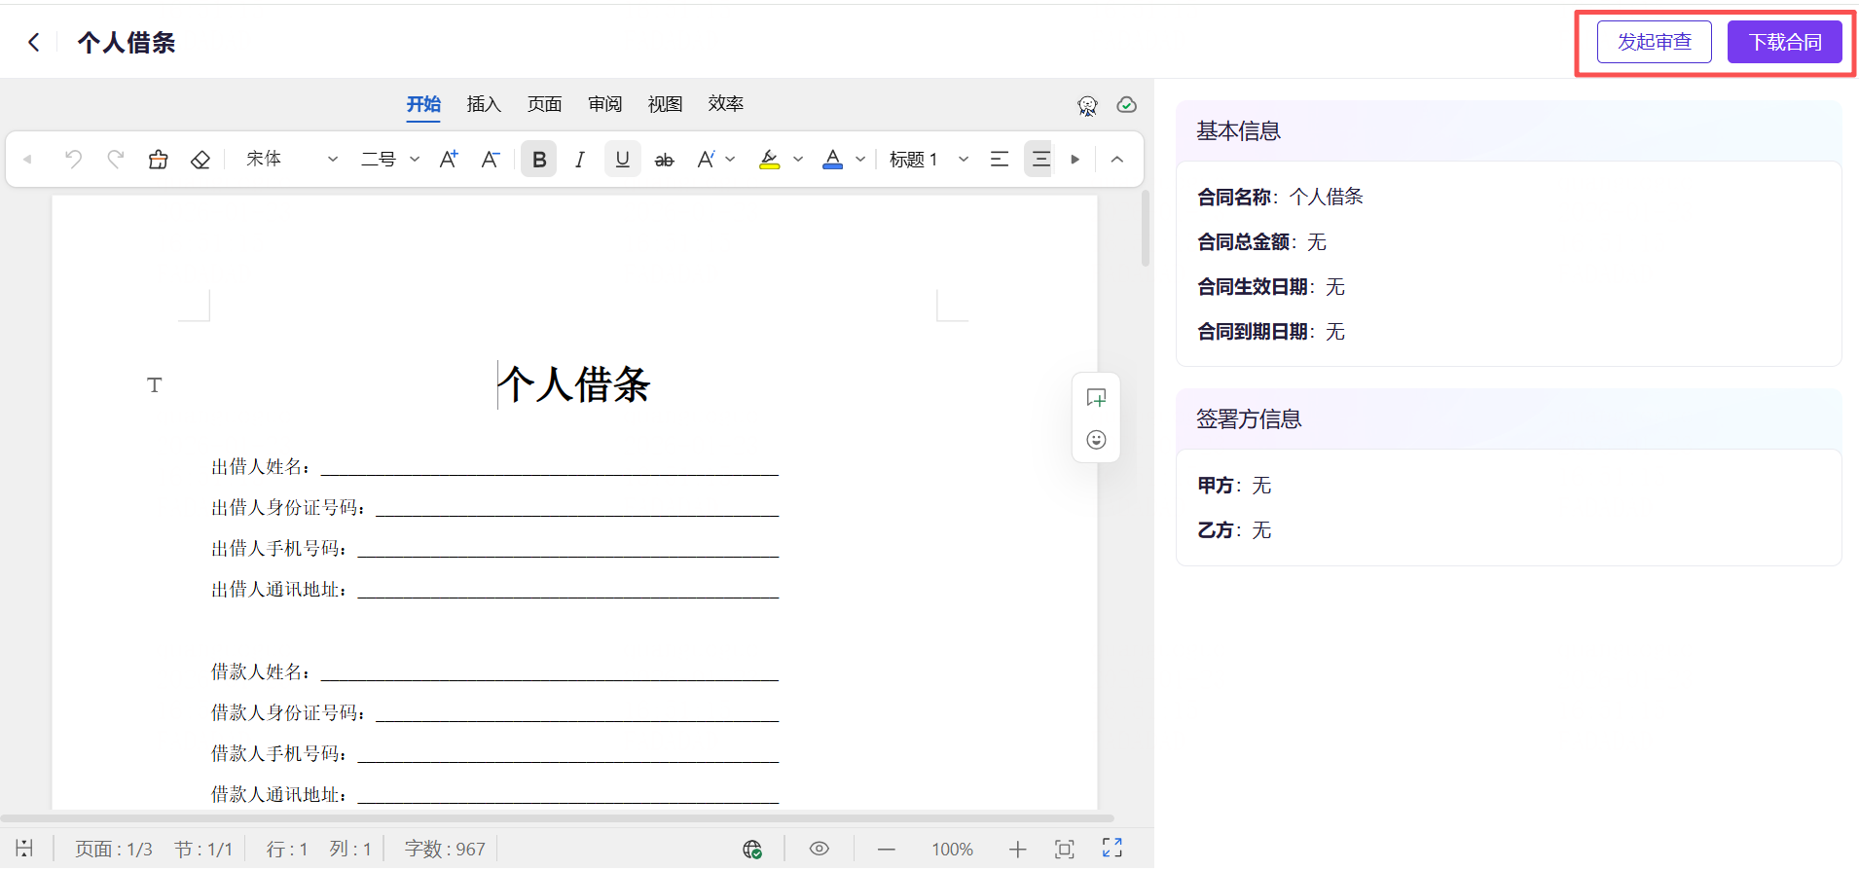Click the 发起审查 button
The height and width of the screenshot is (870, 1859).
(1654, 42)
